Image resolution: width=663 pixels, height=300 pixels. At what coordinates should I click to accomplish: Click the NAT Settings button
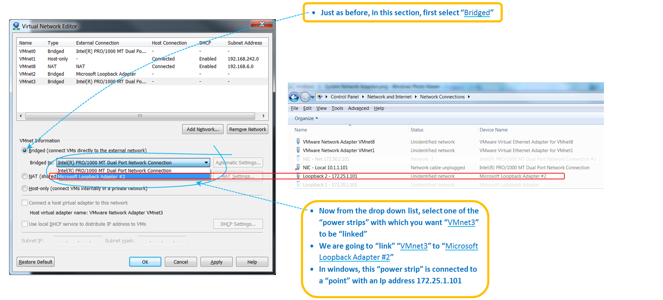pos(238,176)
